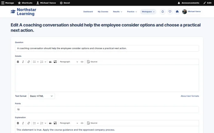Toggle Source mode in Explanation editor

pos(92,123)
